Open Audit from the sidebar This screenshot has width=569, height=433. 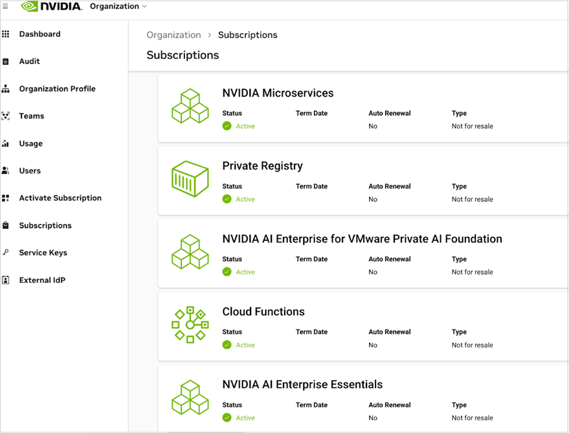coord(29,61)
